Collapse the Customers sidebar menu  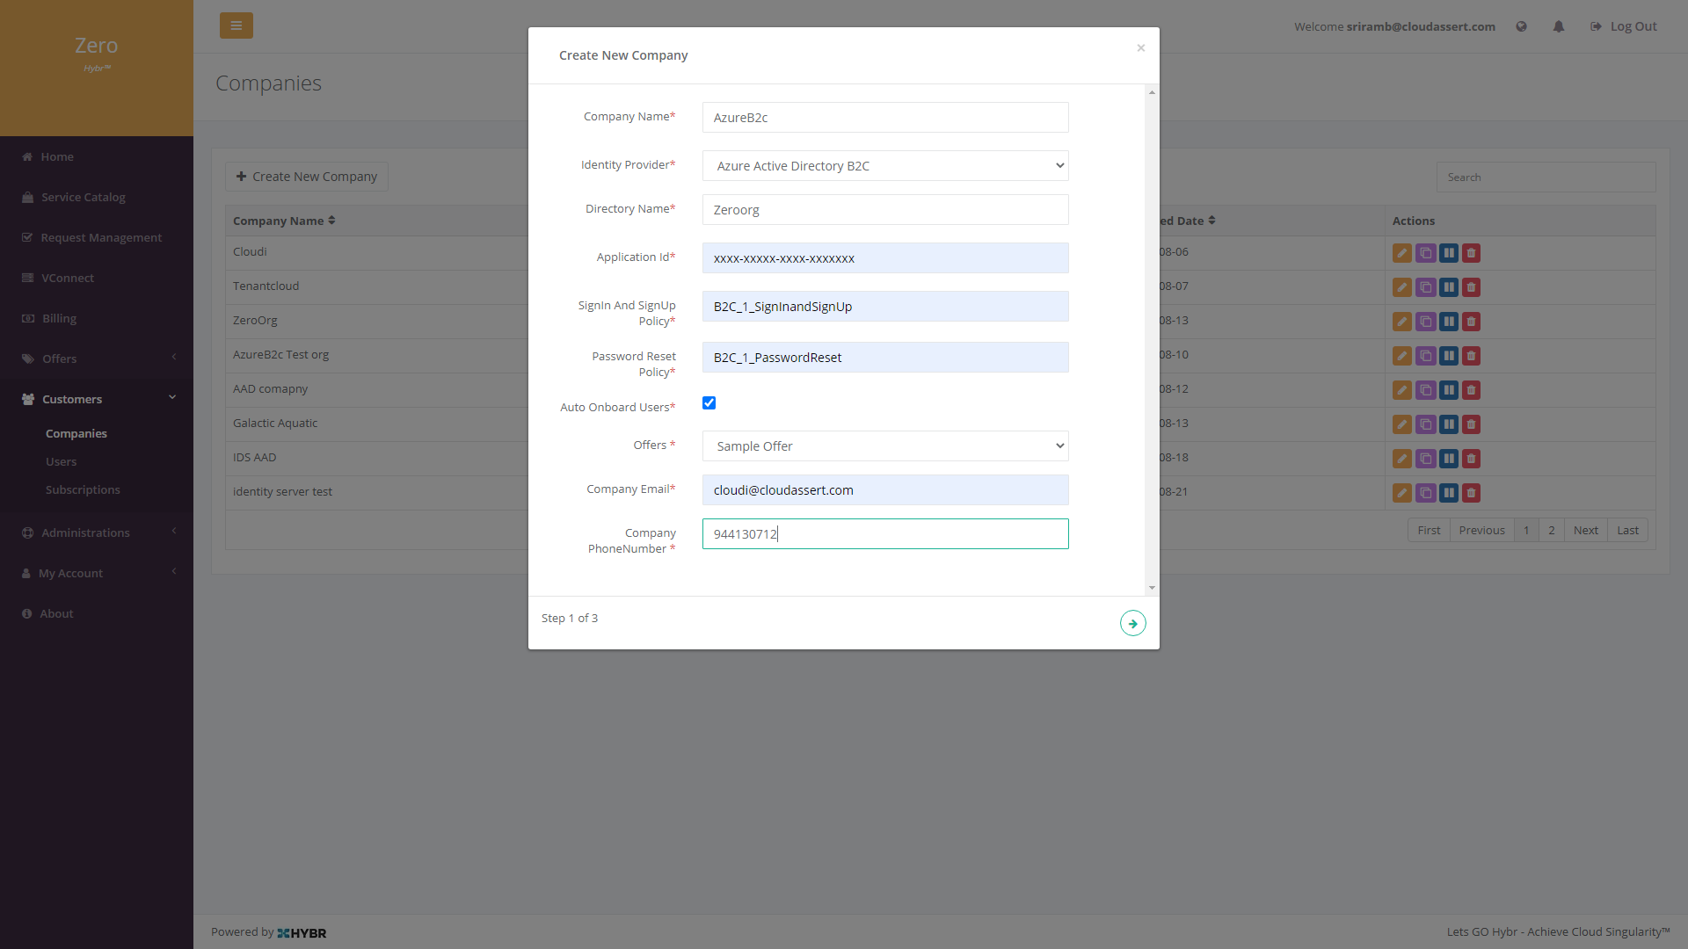coord(97,399)
